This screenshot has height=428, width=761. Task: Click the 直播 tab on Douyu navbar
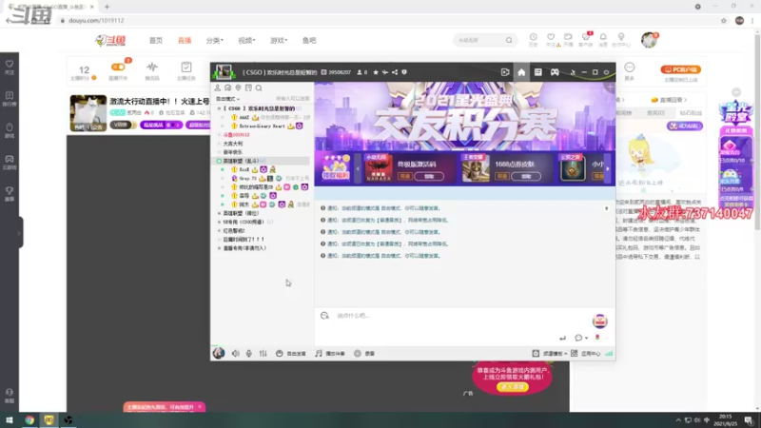coord(185,41)
